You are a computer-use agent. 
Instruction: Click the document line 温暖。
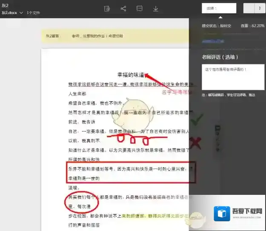point(74,188)
